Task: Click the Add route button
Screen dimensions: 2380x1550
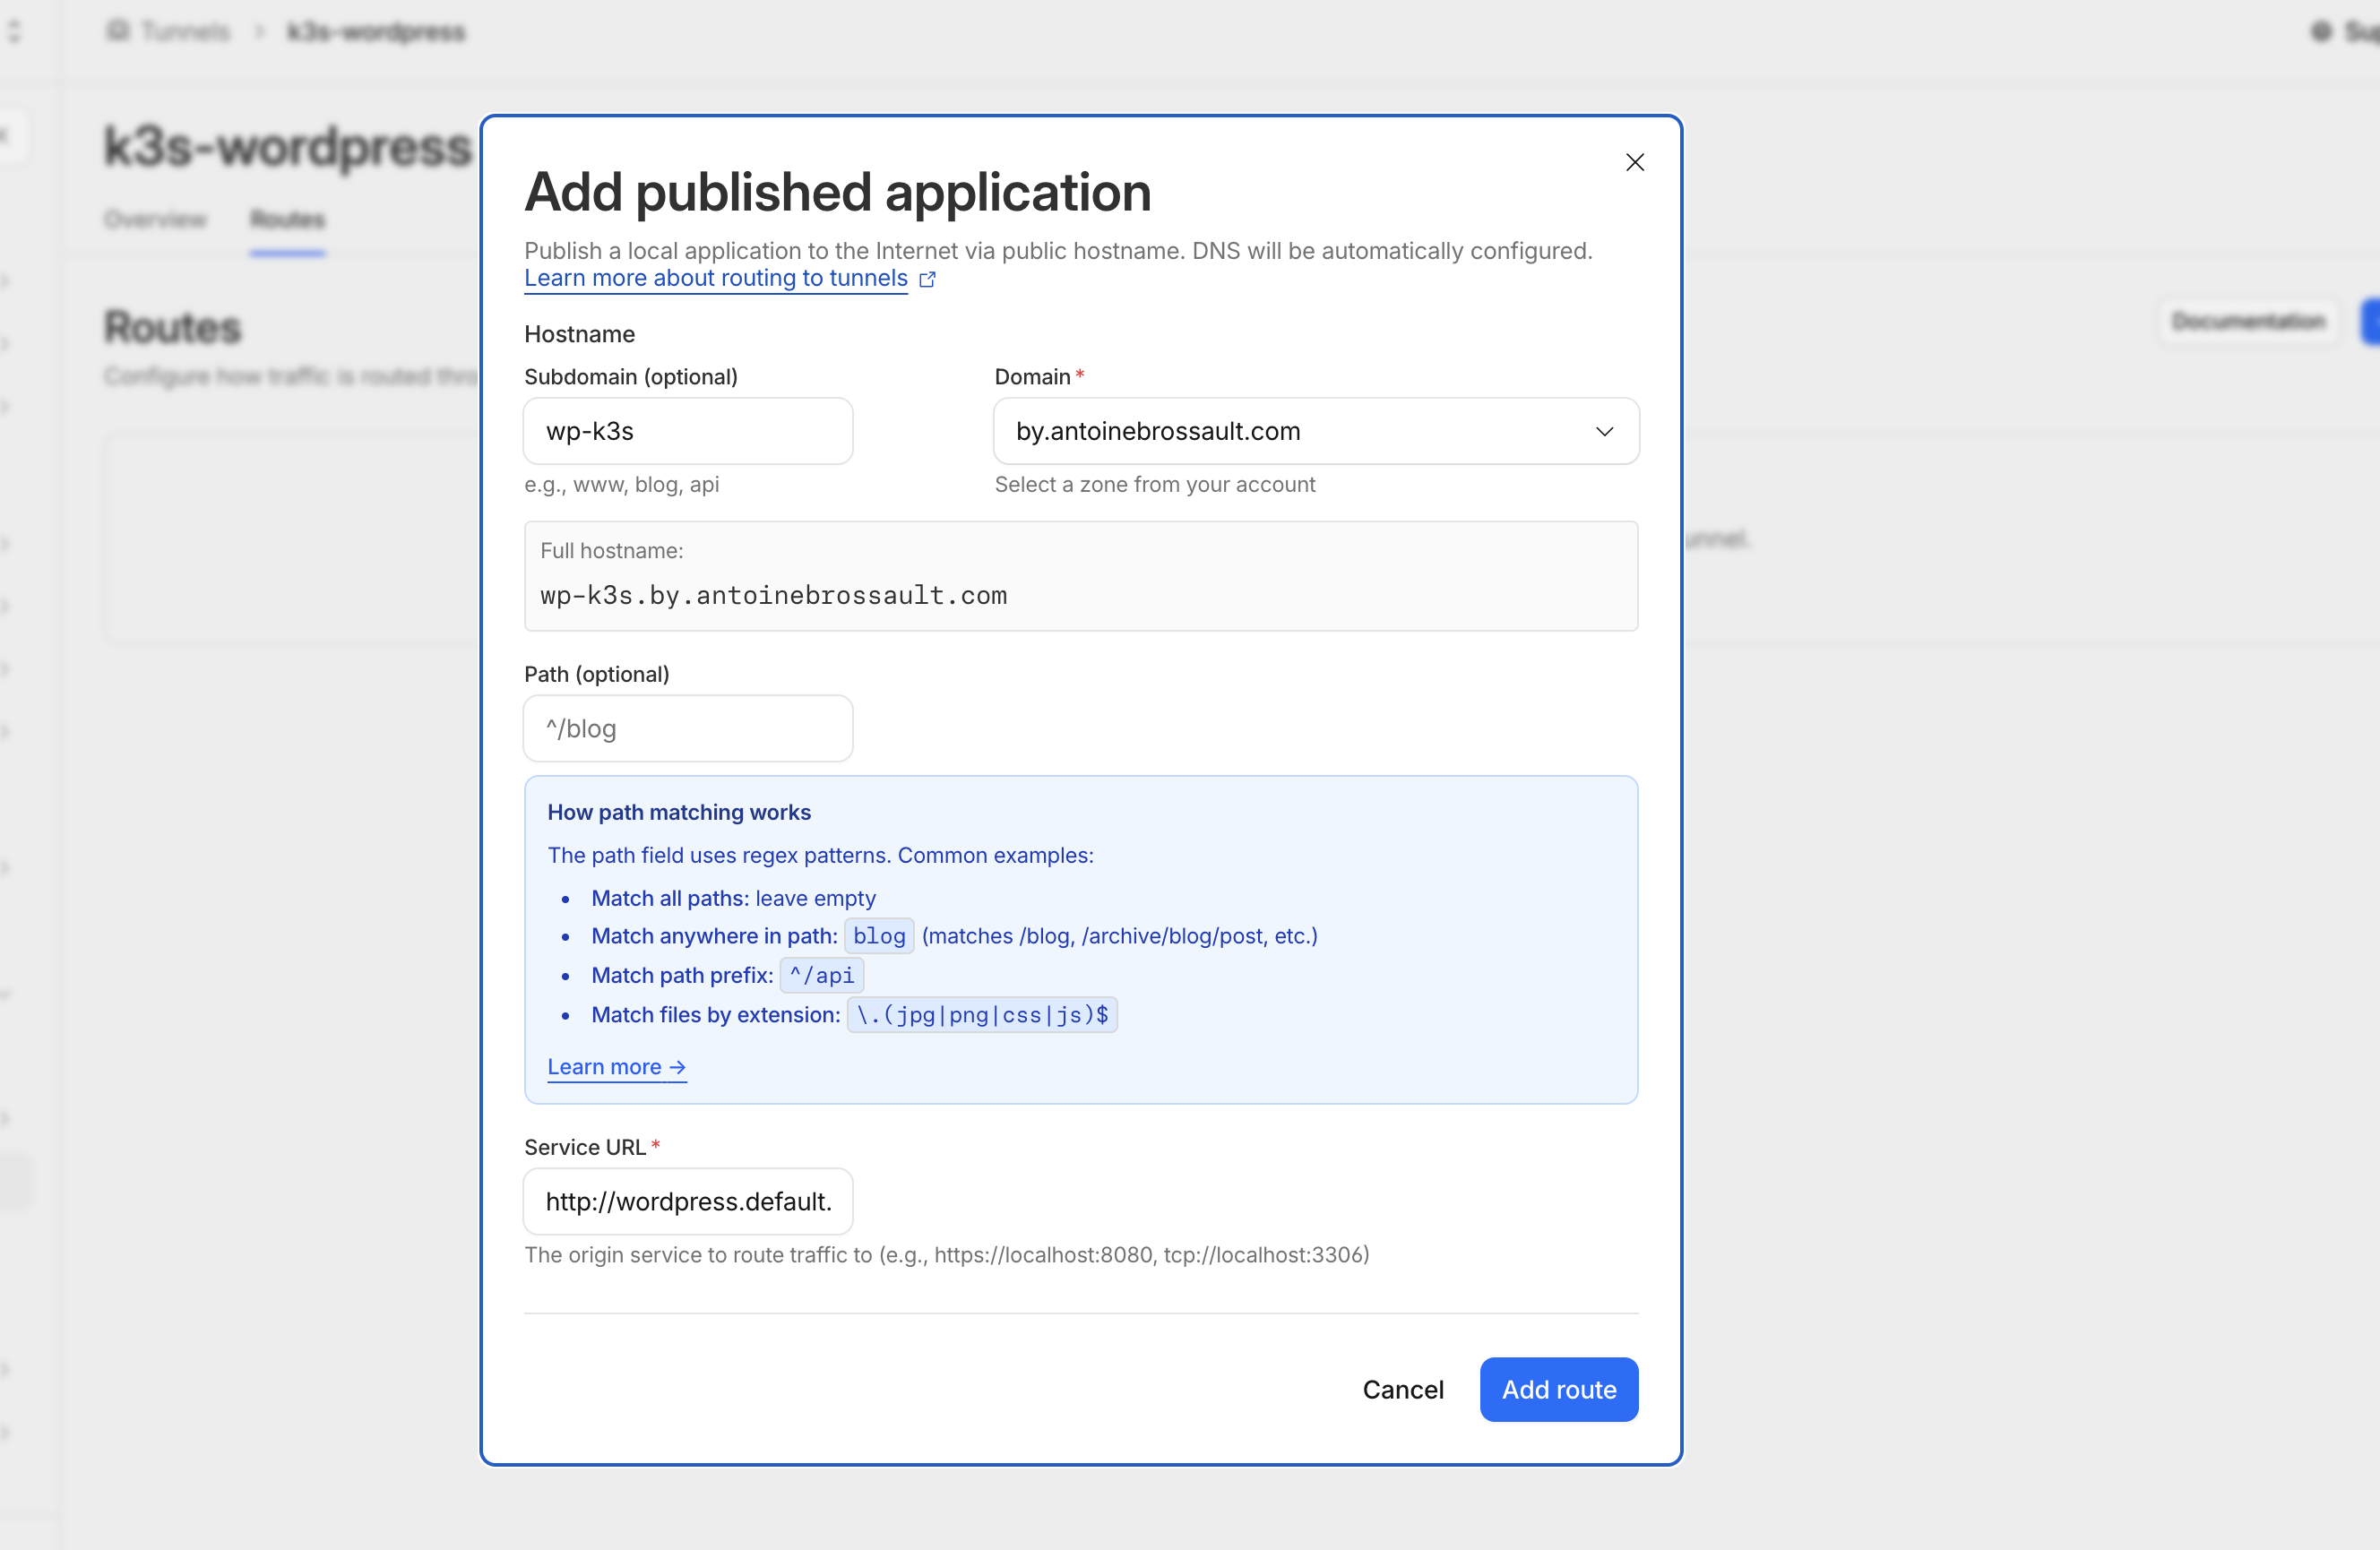Action: click(x=1558, y=1389)
